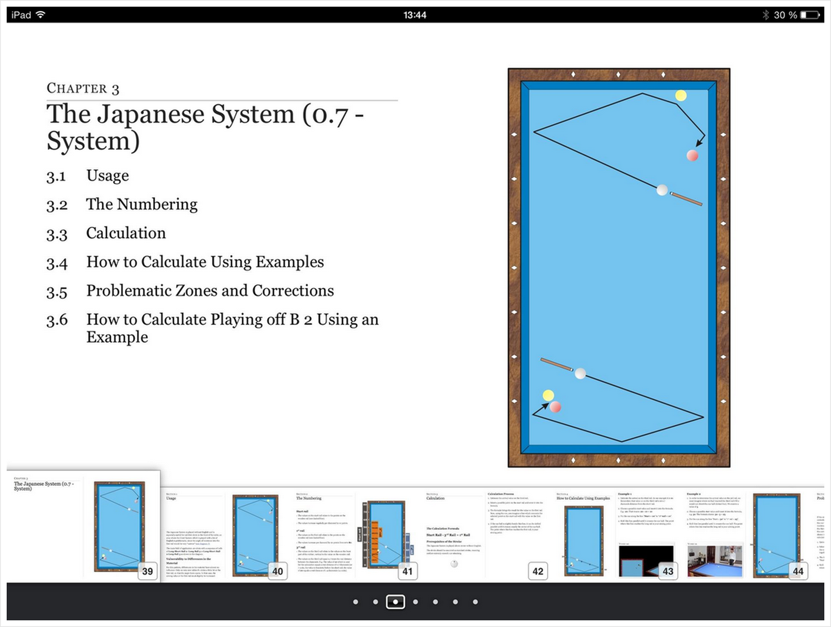This screenshot has width=831, height=627.
Task: Tap the chapter title The Japanese System
Action: coord(205,127)
